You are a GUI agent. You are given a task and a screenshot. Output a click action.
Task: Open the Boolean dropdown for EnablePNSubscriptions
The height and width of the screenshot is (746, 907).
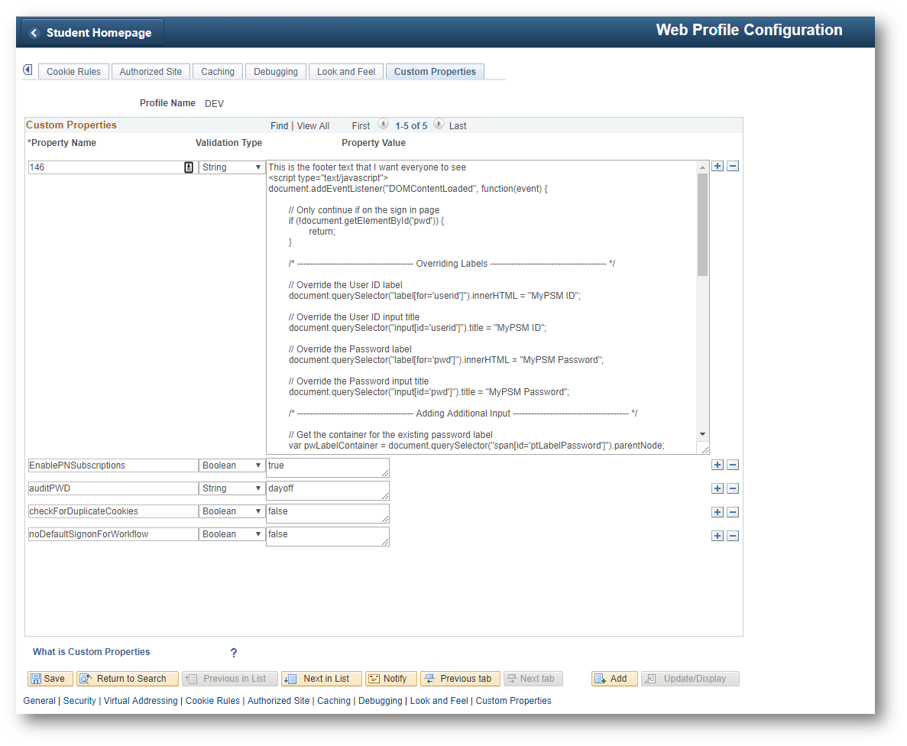click(232, 465)
